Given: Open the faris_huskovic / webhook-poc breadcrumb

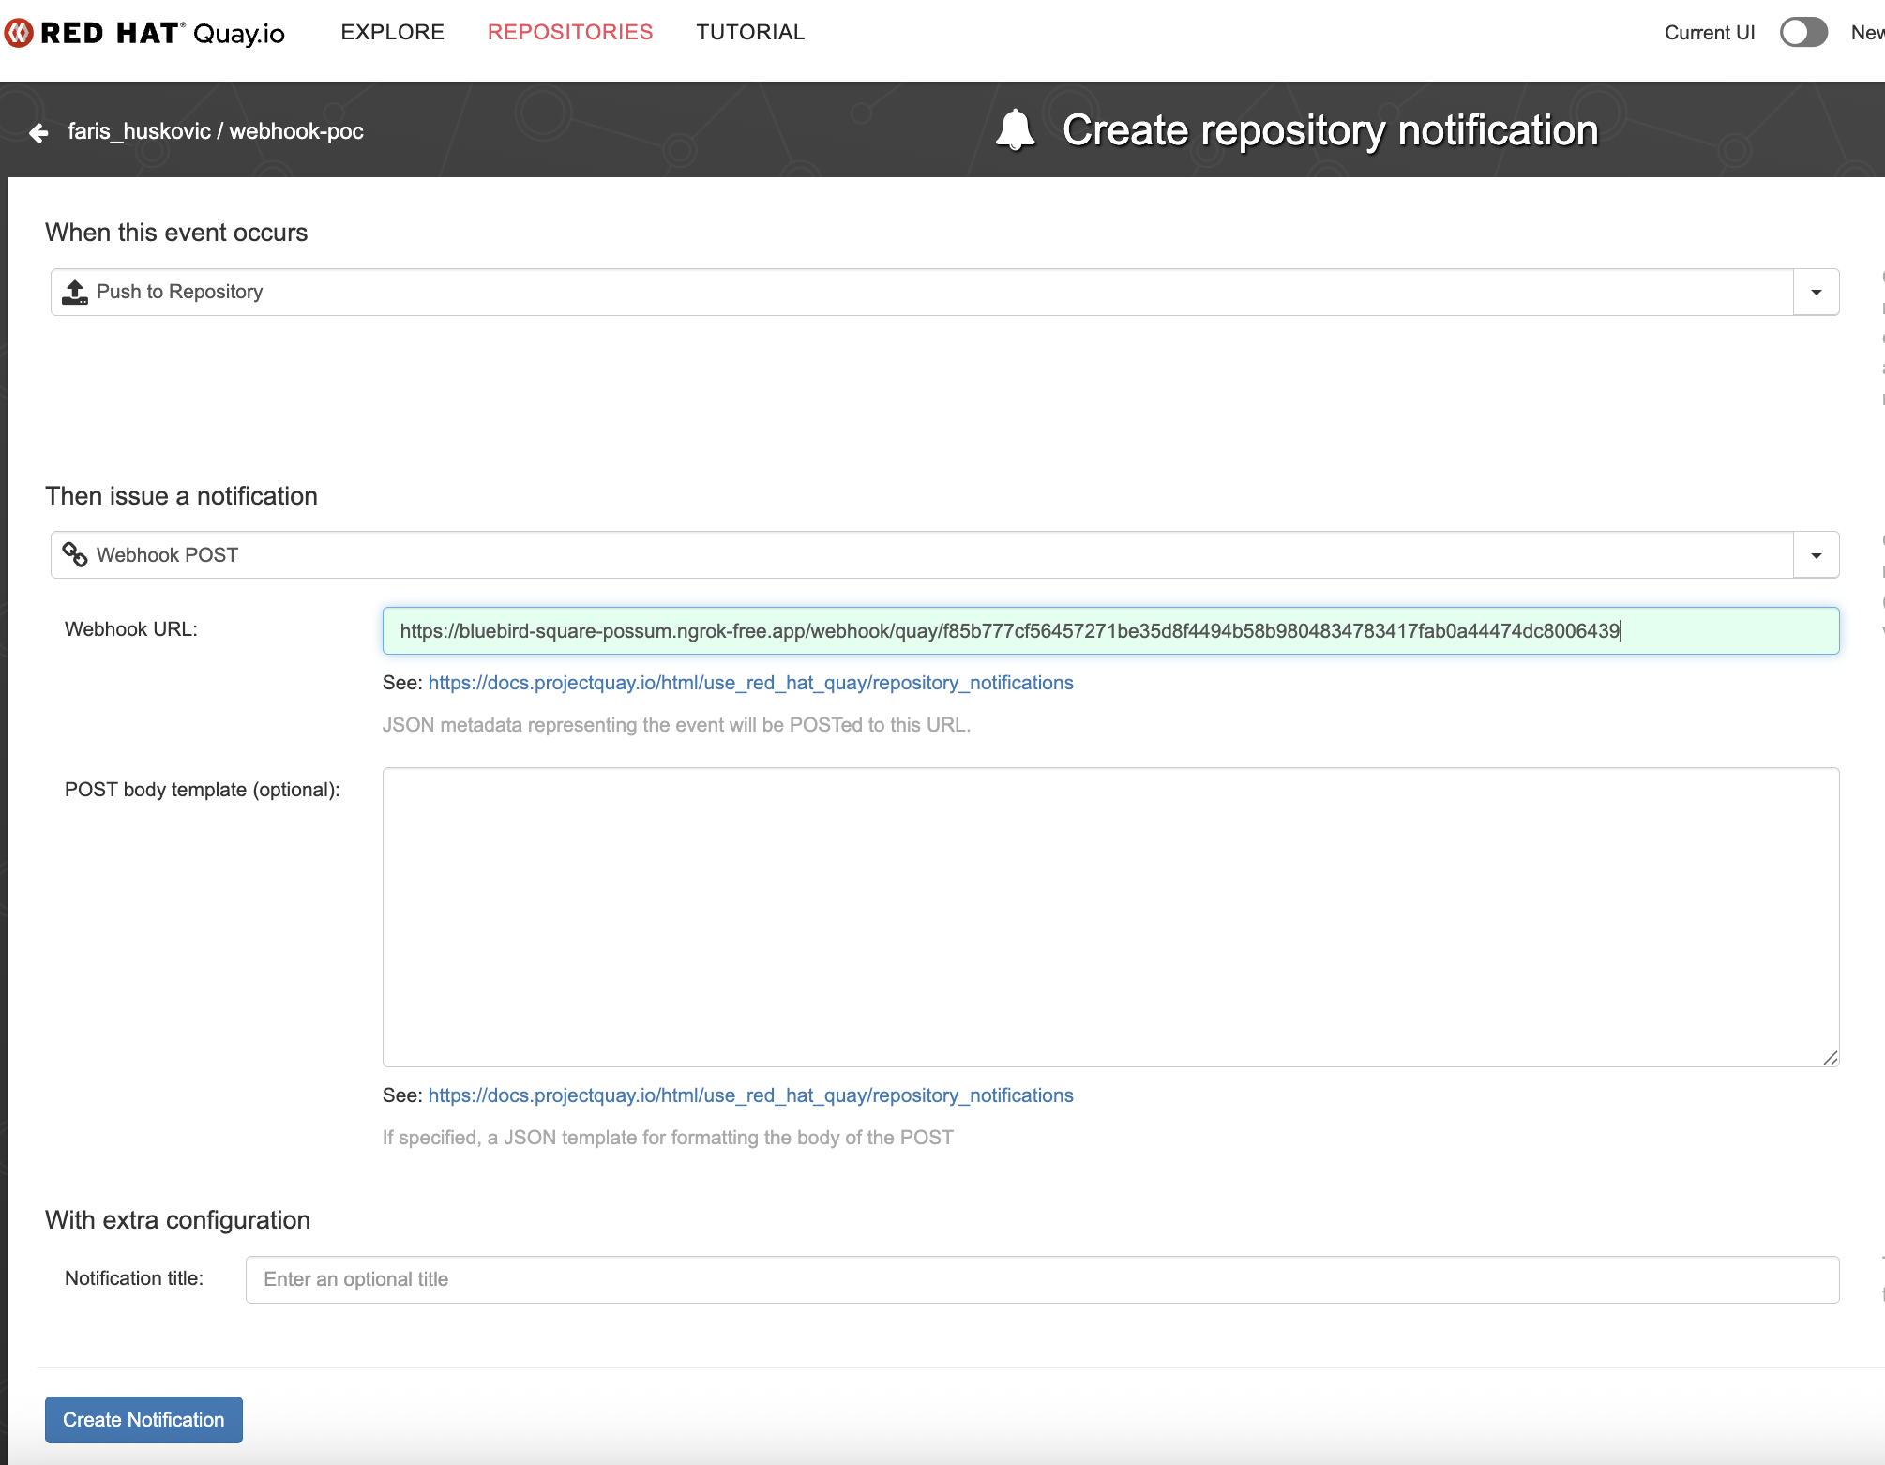Looking at the screenshot, I should click(x=216, y=131).
